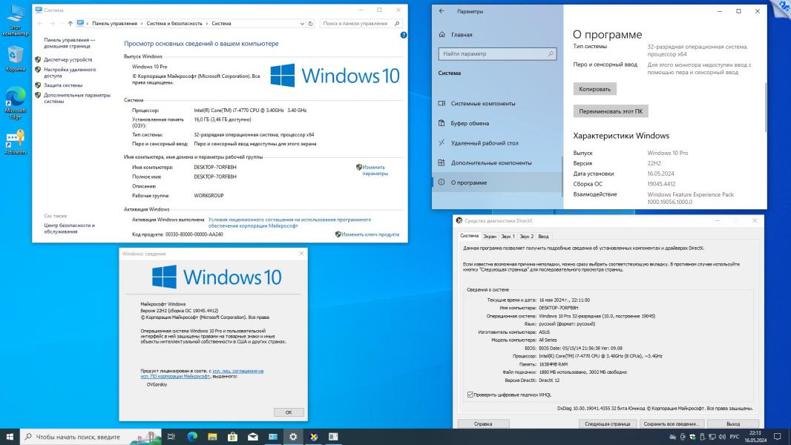Click the volume speaker tray icon
791x445 pixels.
point(722,437)
